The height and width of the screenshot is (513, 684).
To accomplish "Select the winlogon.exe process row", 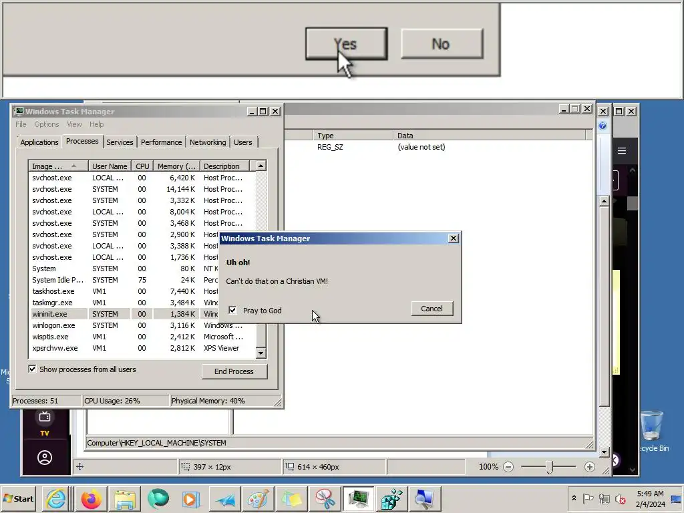I will click(x=142, y=325).
